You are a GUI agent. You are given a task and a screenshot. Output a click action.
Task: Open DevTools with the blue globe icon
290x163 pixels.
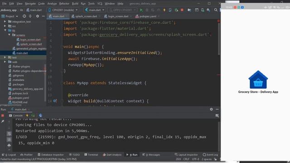tap(40, 115)
